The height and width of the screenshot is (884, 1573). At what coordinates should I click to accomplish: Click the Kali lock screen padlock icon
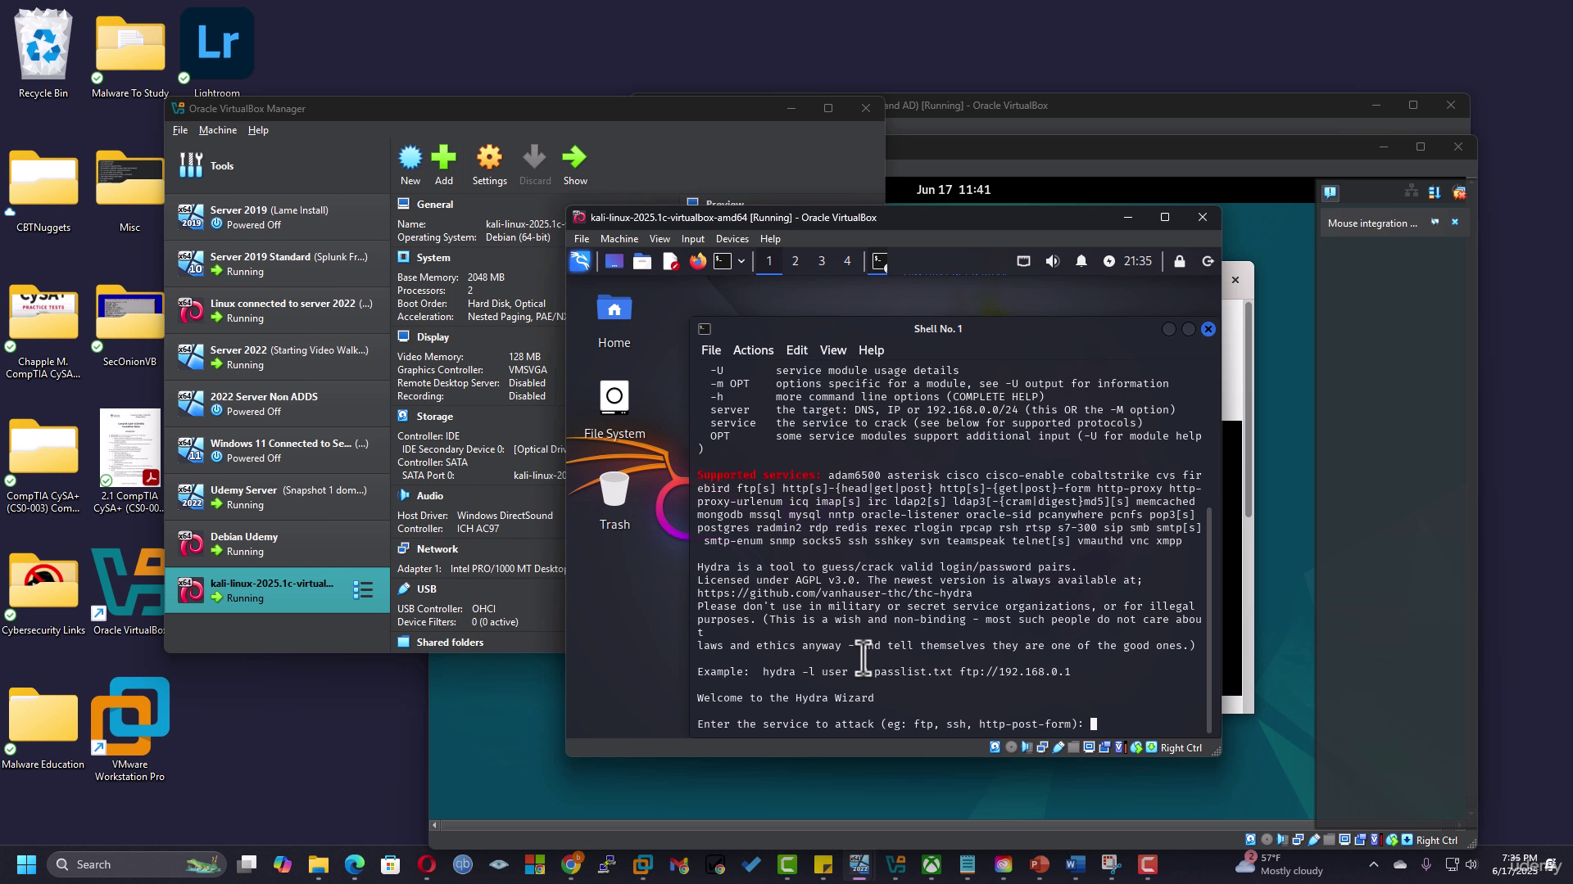coord(1180,261)
